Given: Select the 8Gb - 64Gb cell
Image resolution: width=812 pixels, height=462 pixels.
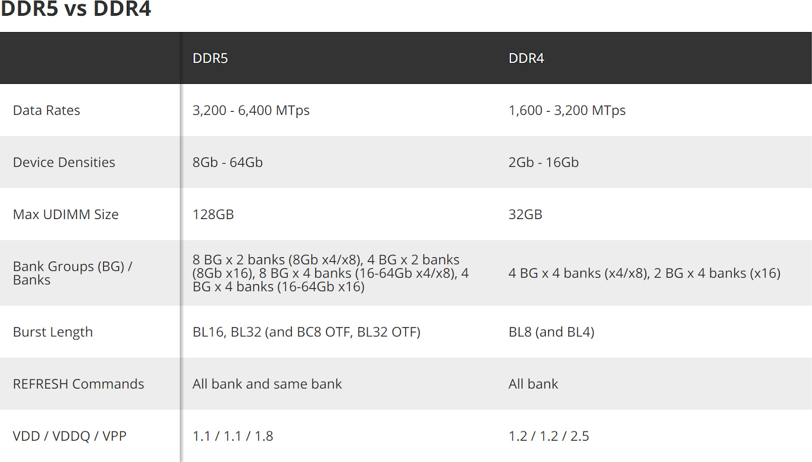Looking at the screenshot, I should 228,162.
